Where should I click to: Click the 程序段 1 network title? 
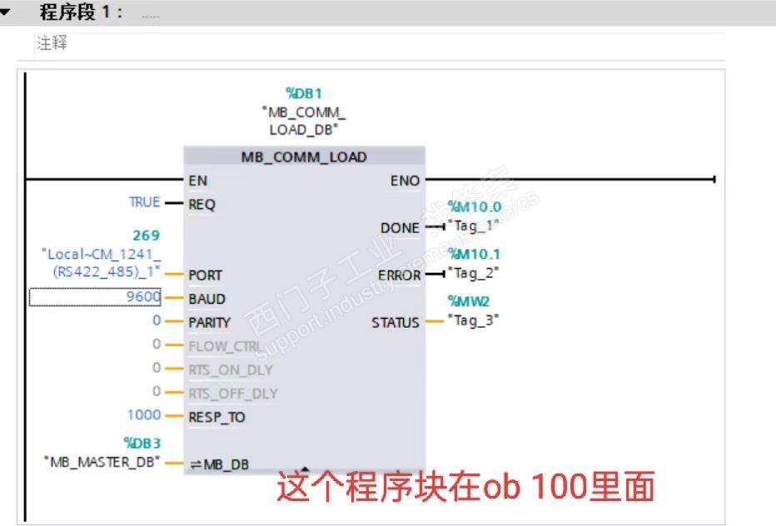(x=81, y=12)
